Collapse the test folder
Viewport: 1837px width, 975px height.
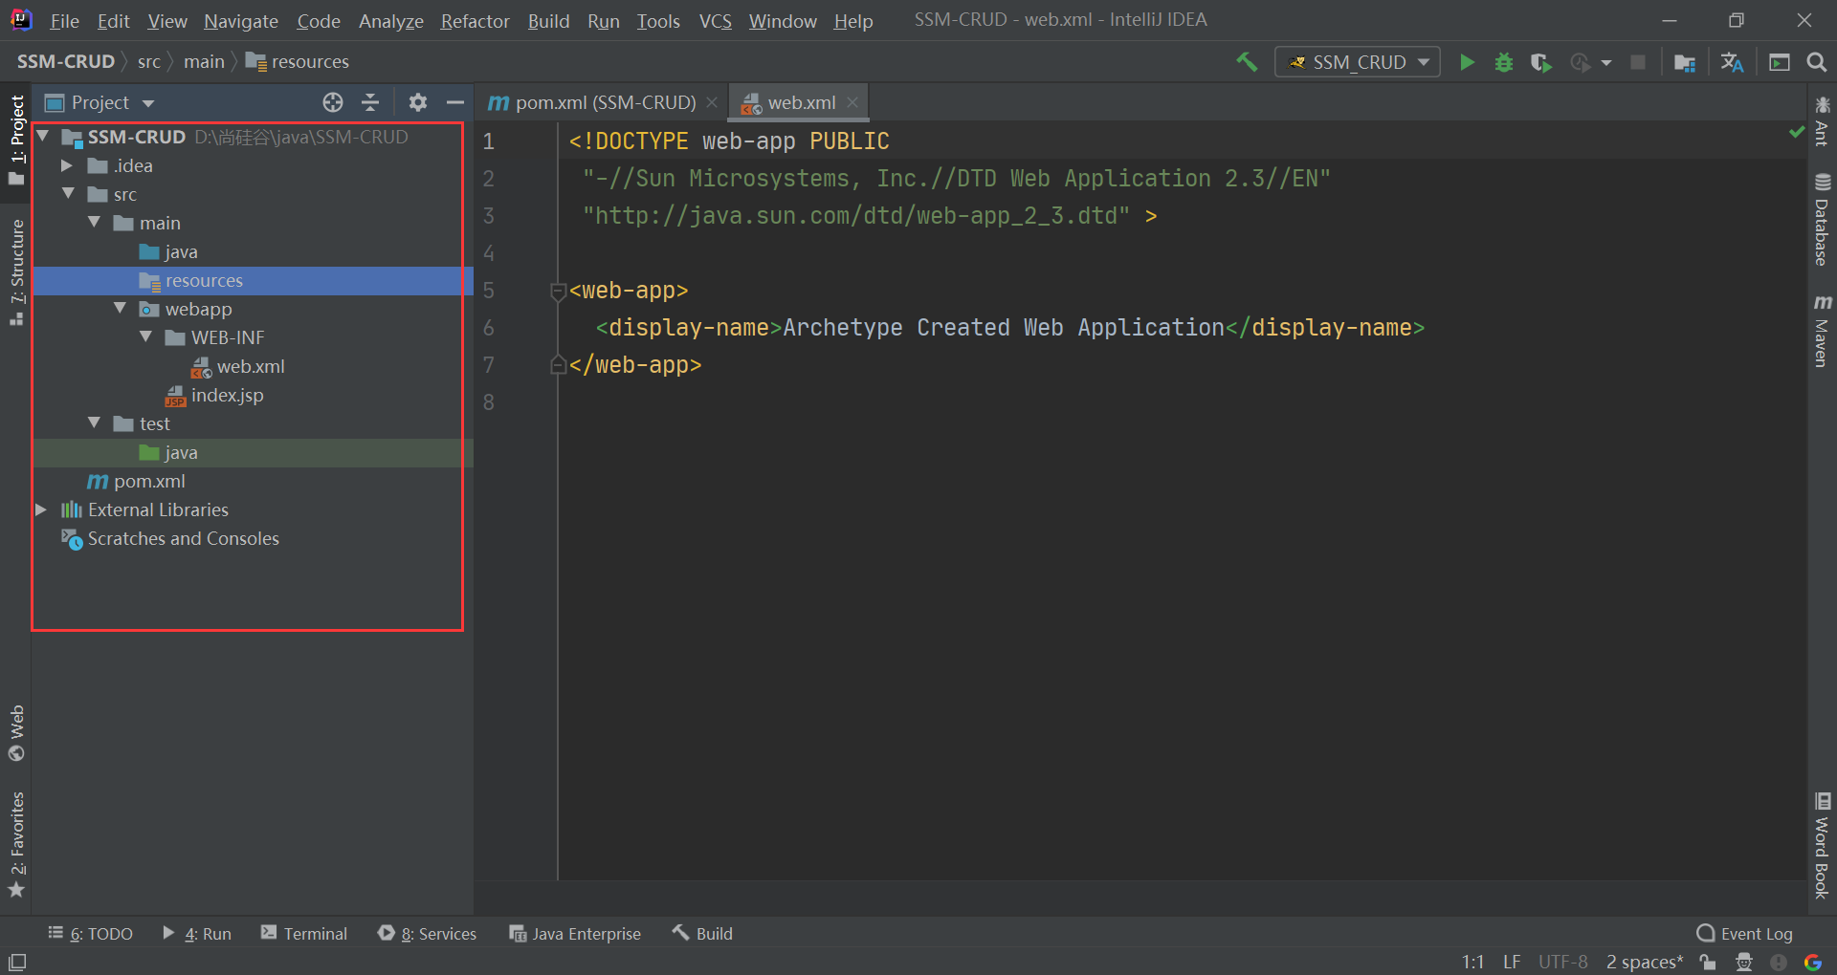(x=94, y=423)
